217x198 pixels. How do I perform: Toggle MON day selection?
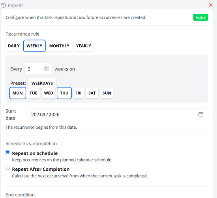(18, 93)
